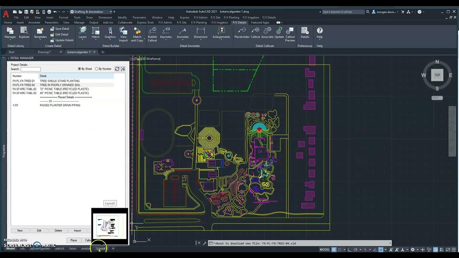Image resolution: width=459 pixels, height=258 pixels.
Task: Click the Callout tool in Detail Callouts
Action: (x=255, y=33)
